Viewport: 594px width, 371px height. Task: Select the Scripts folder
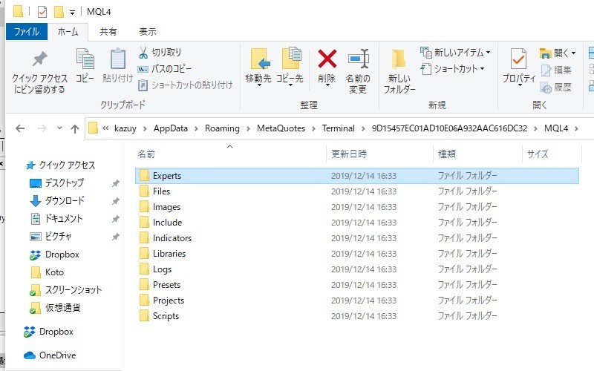[x=357, y=316]
